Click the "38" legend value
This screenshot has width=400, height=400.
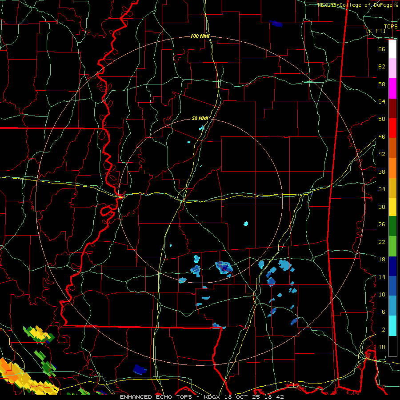(x=382, y=172)
